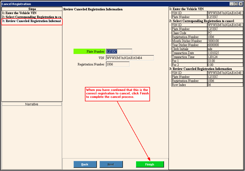This screenshot has height=171, width=245.
Task: Select the Clerk Initials value nds
Action: [x=225, y=49]
